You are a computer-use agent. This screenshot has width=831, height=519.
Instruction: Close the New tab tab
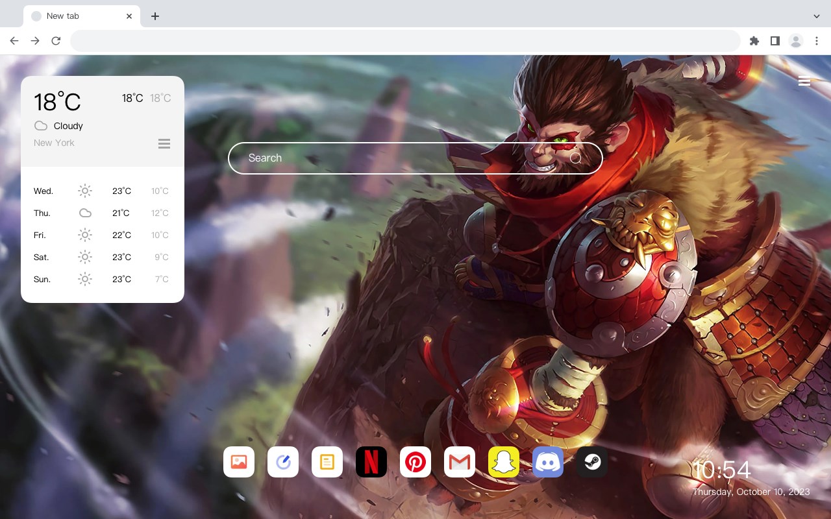pyautogui.click(x=129, y=16)
